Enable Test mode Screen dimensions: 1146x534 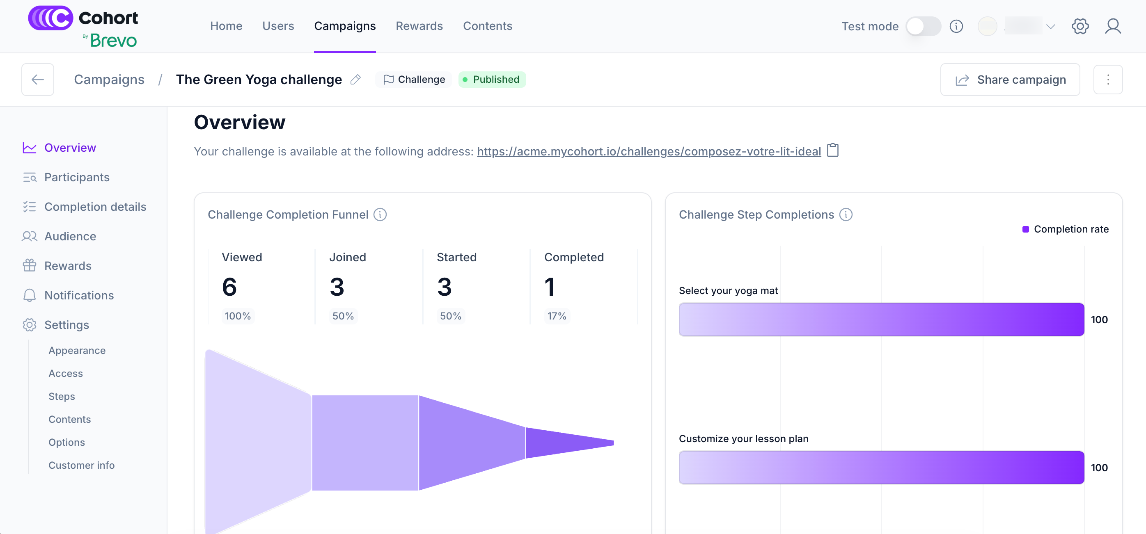click(924, 26)
